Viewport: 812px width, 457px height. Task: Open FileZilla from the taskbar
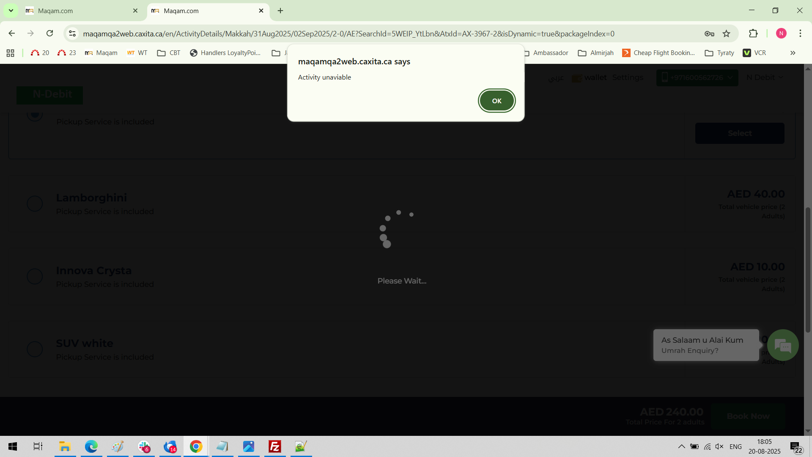(274, 446)
